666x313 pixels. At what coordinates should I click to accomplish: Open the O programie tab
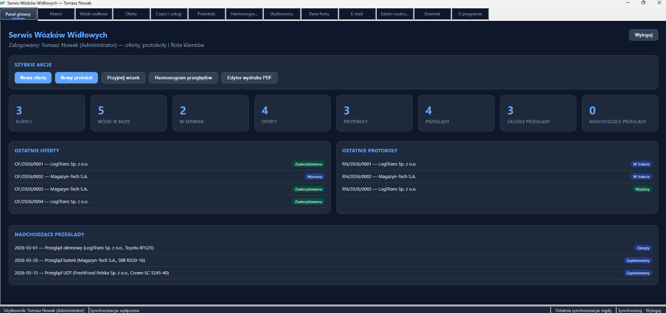470,14
